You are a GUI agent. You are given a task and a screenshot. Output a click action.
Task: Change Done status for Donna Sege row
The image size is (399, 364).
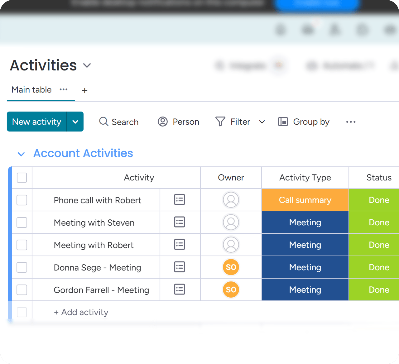coord(374,267)
